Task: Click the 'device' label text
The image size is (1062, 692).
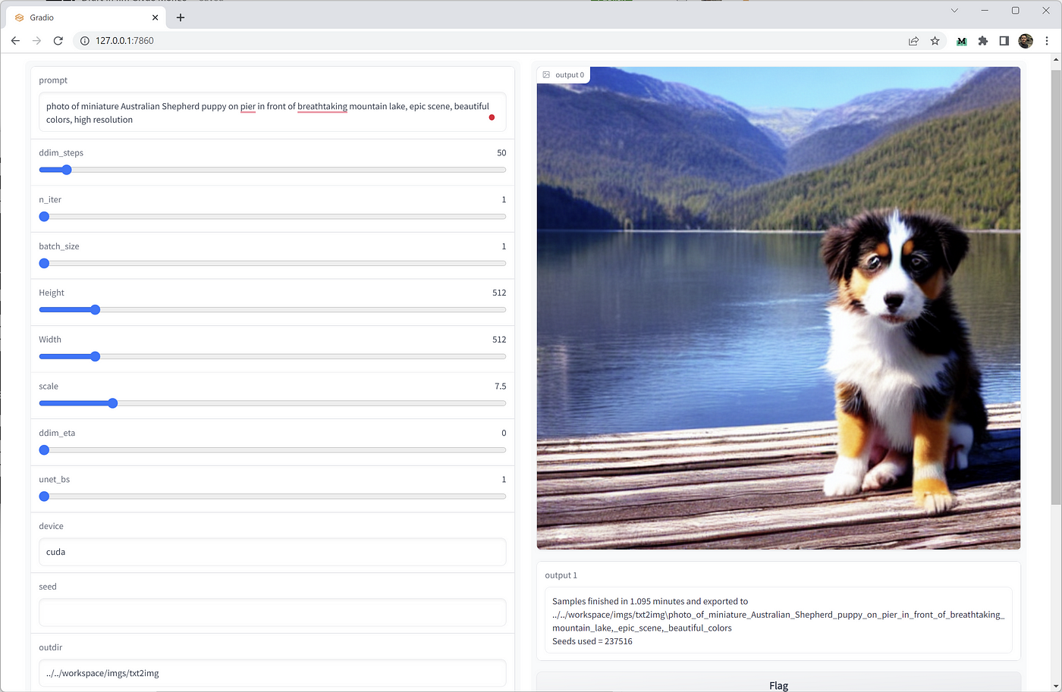Action: [x=52, y=526]
